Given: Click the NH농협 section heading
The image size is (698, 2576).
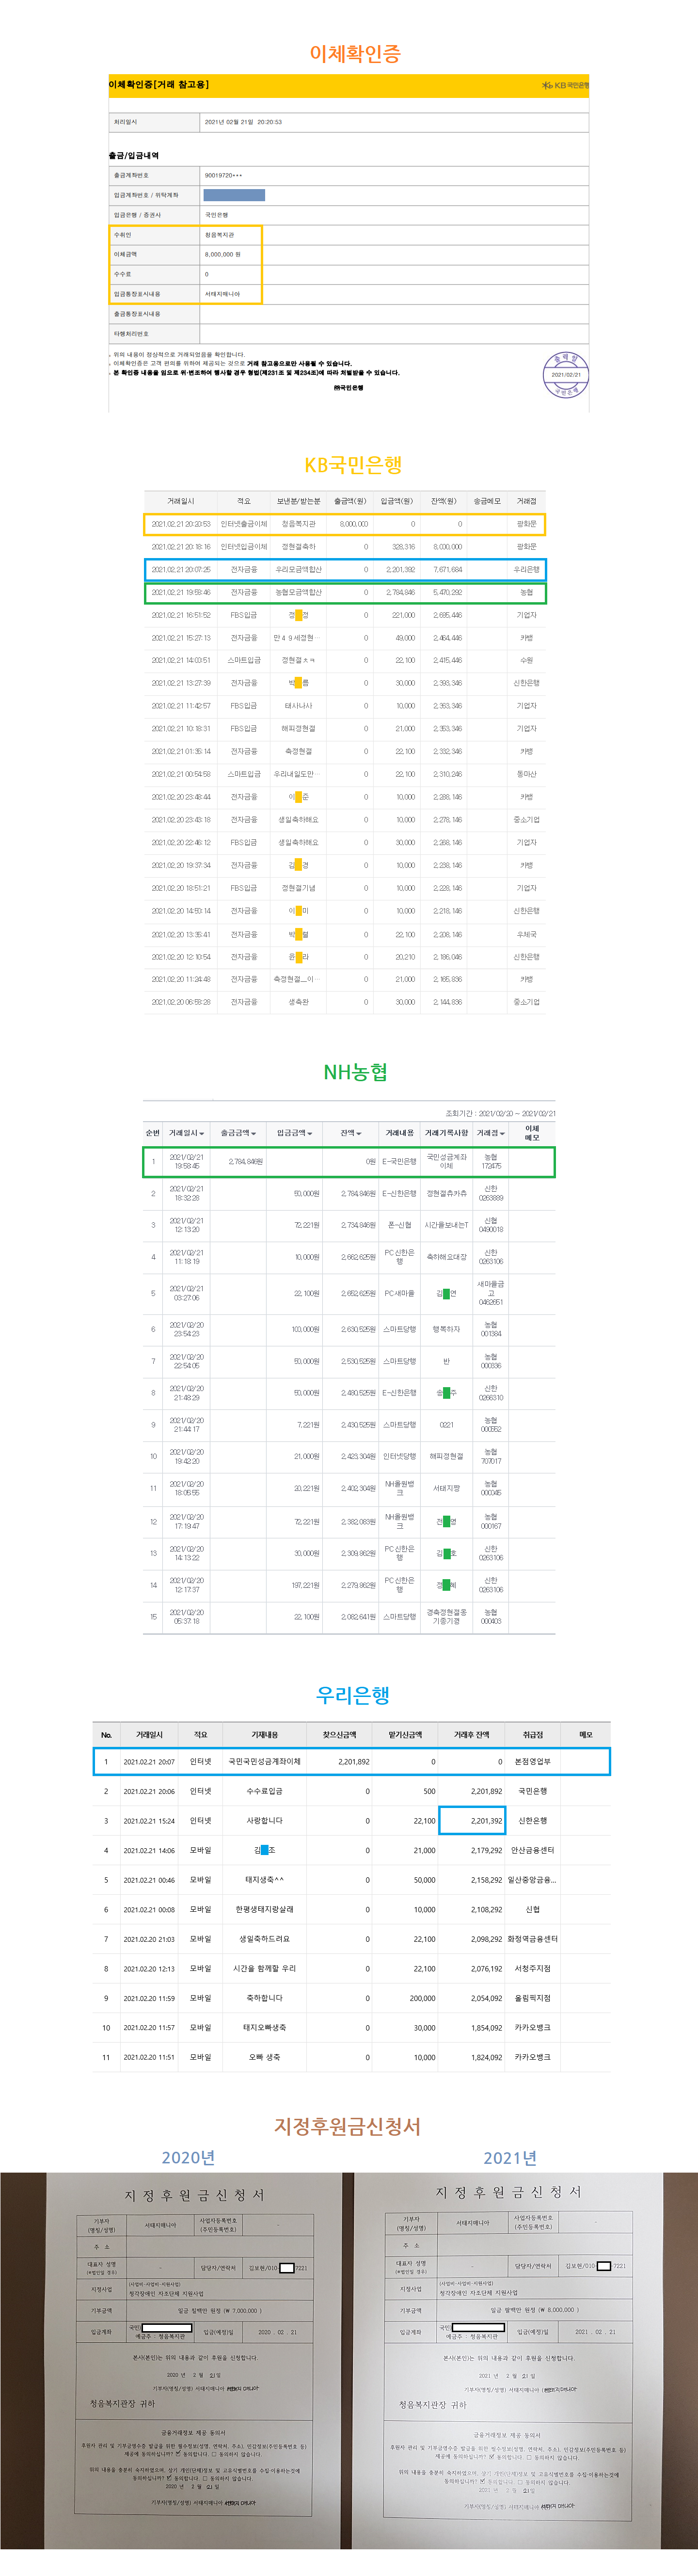Looking at the screenshot, I should click(x=355, y=1072).
